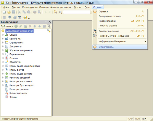The image size is (153, 121).
Task: Toggle the NUM indicator in status bar
Action: [137, 119]
